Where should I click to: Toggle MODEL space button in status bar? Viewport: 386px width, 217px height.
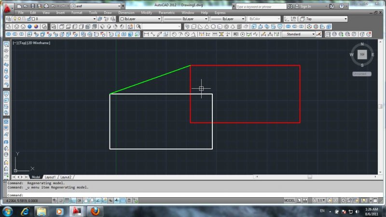(x=289, y=201)
